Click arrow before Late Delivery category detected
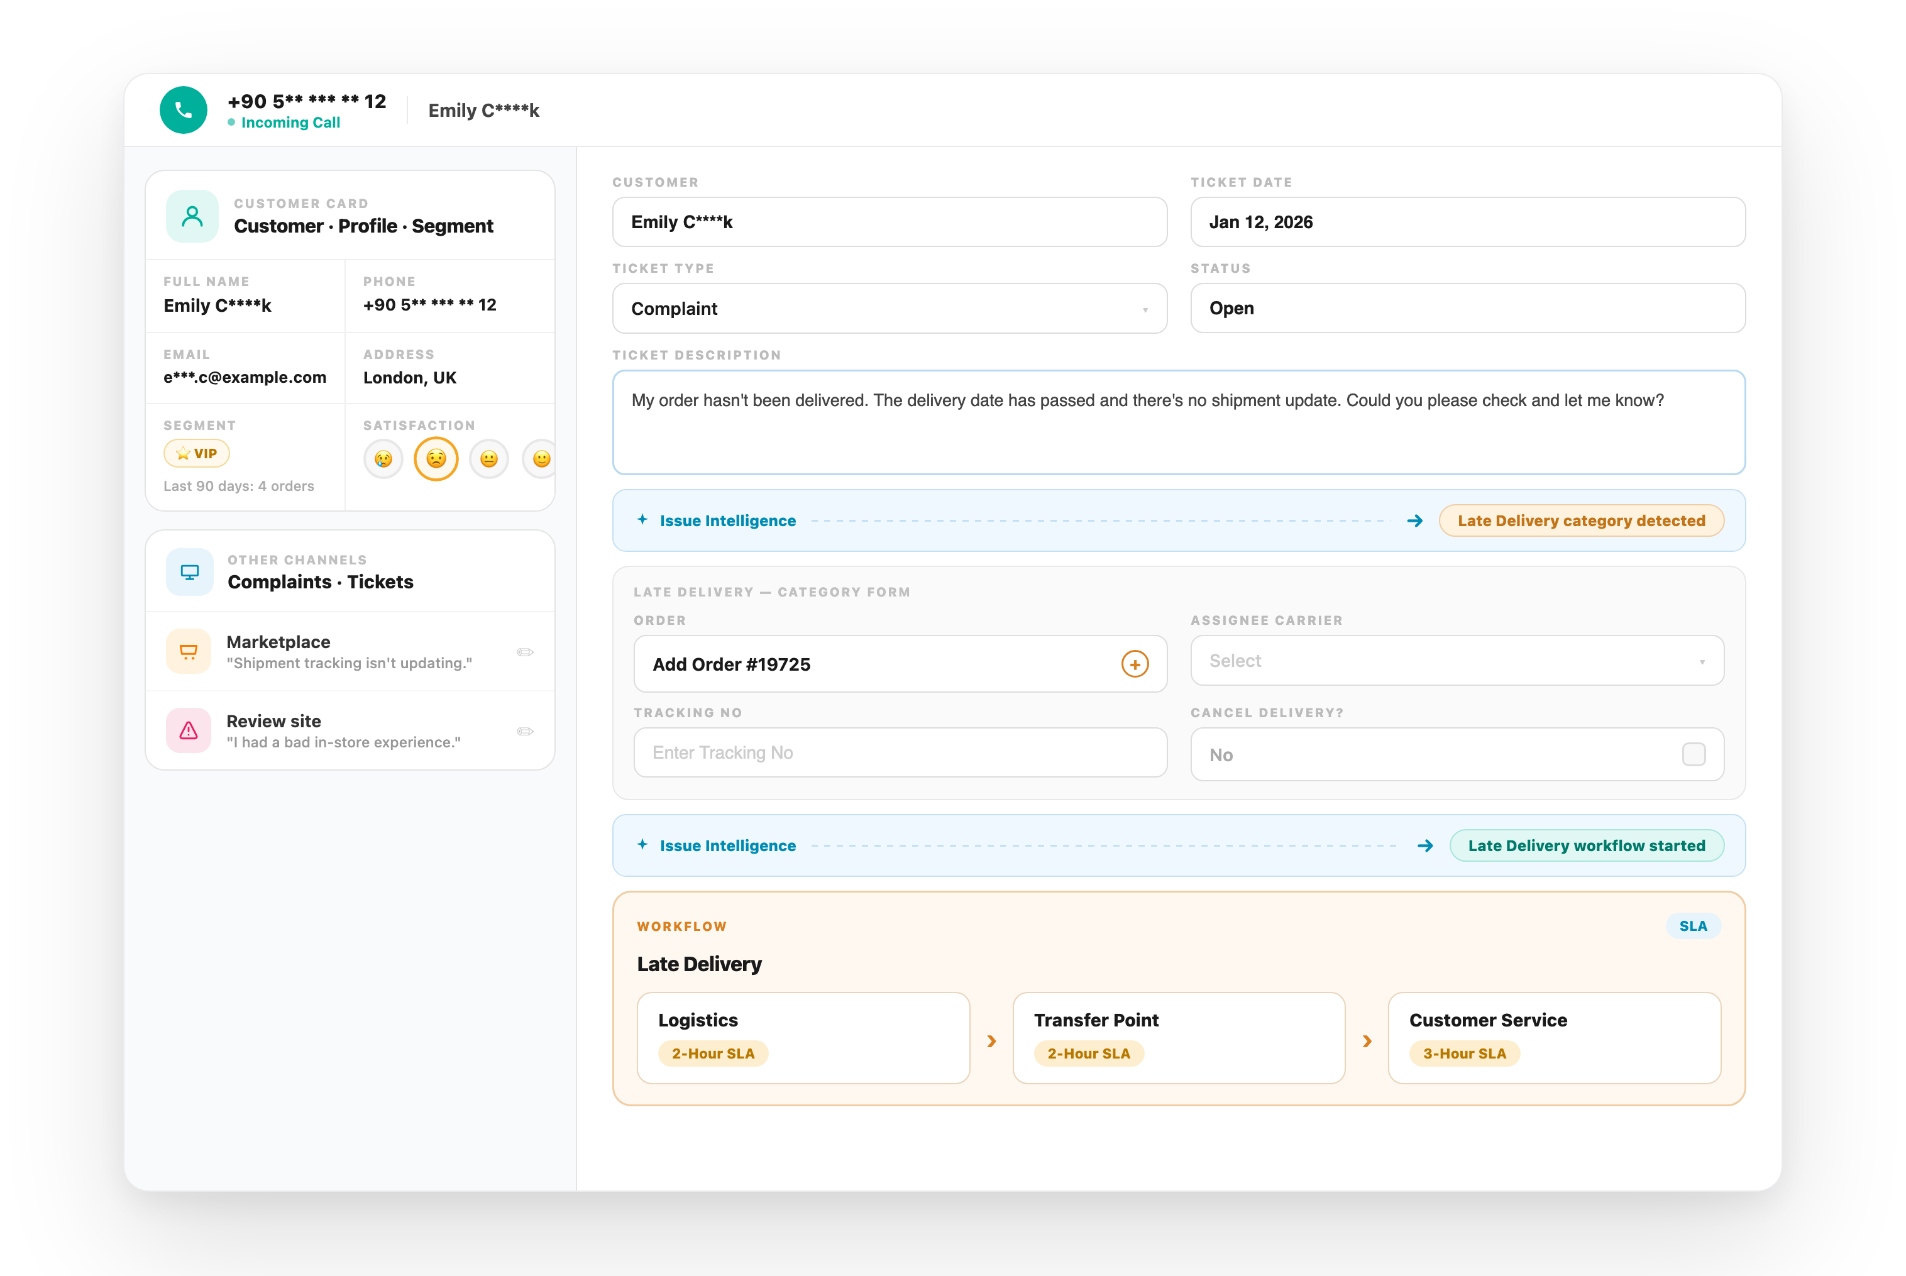 pos(1414,521)
